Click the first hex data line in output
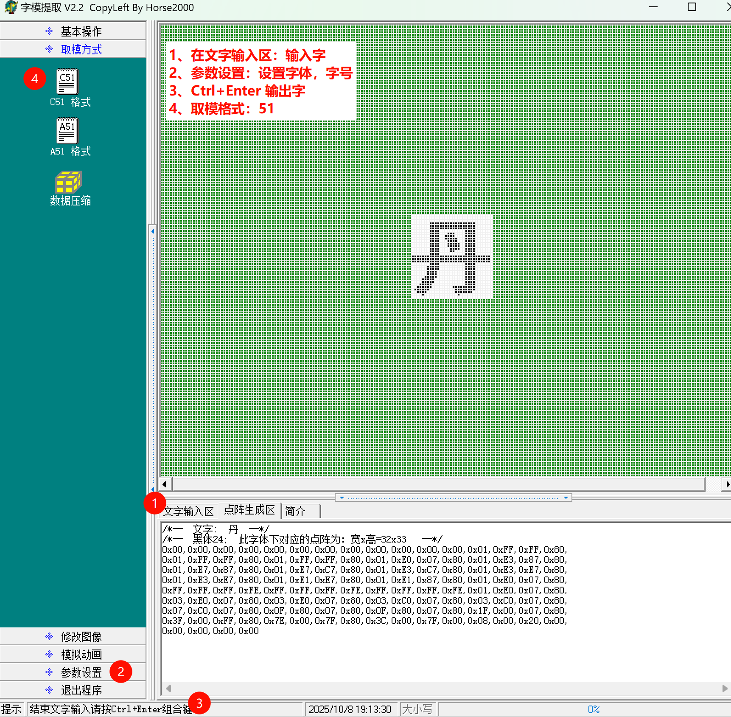 tap(364, 550)
